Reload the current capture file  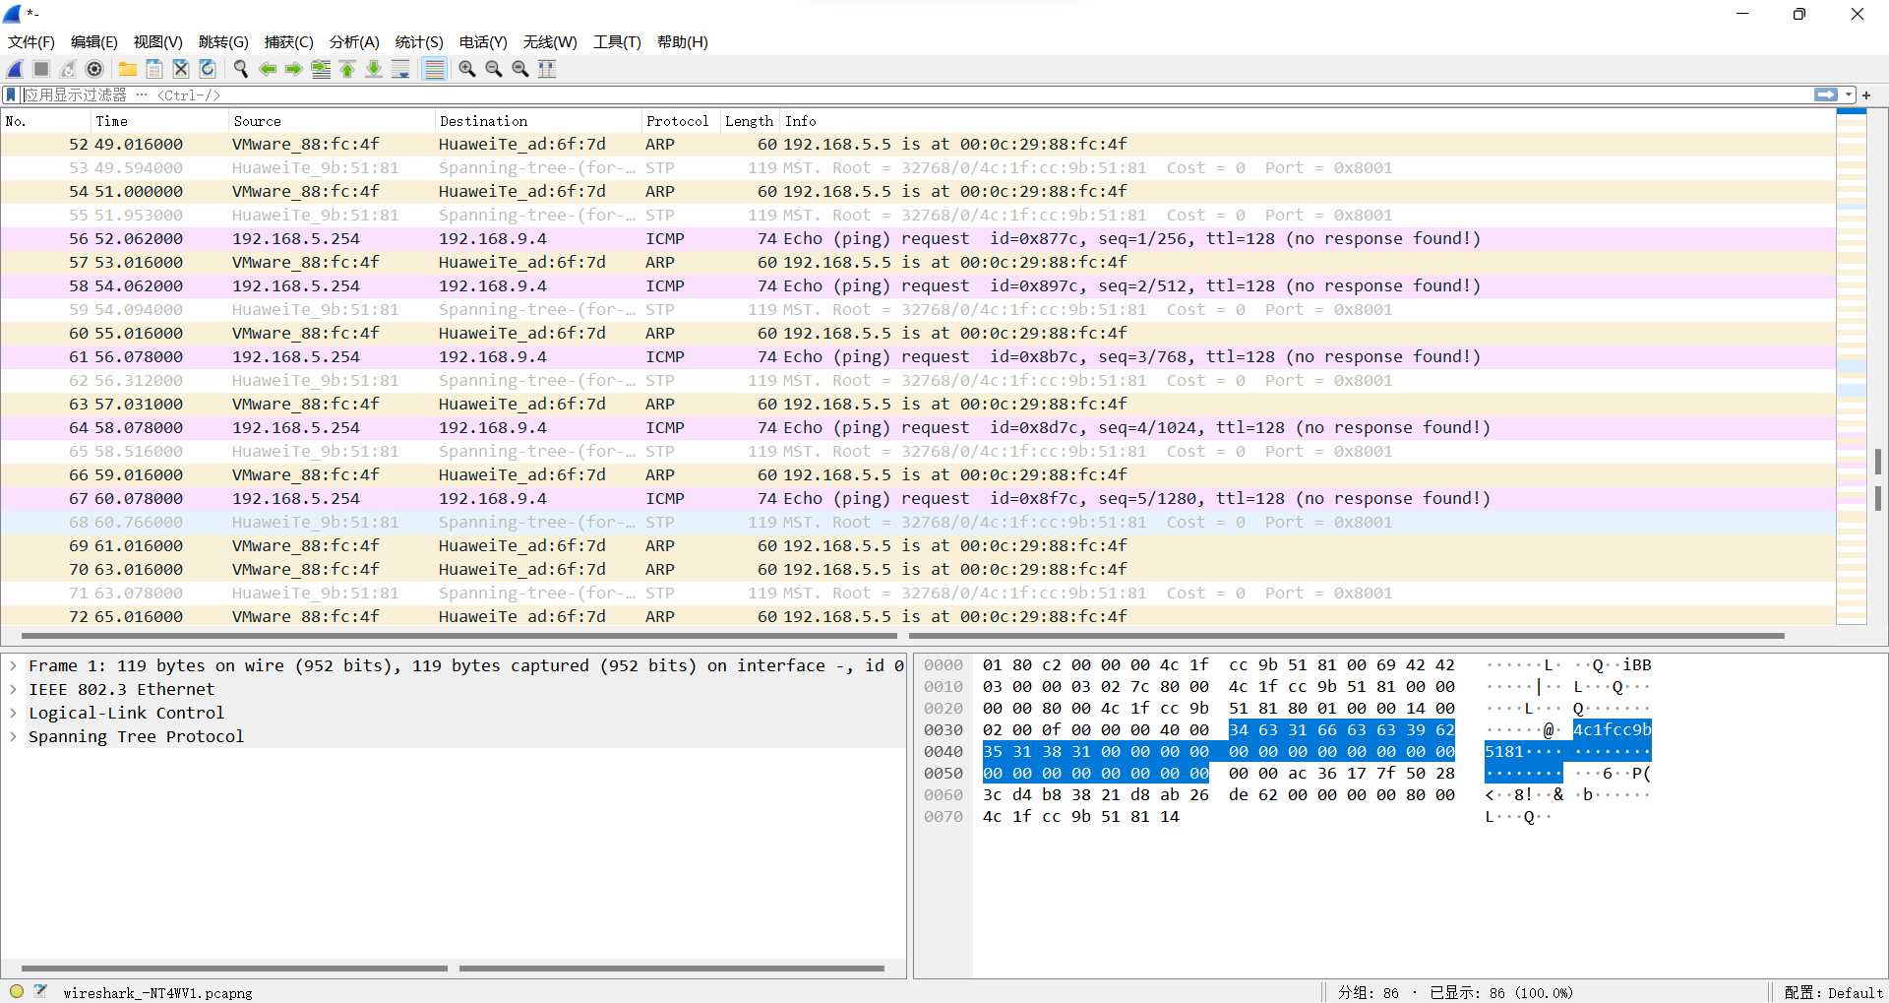[x=208, y=69]
